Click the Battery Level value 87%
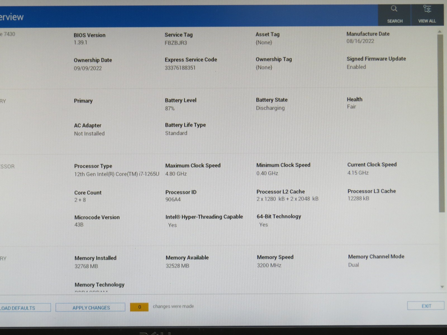 point(170,109)
